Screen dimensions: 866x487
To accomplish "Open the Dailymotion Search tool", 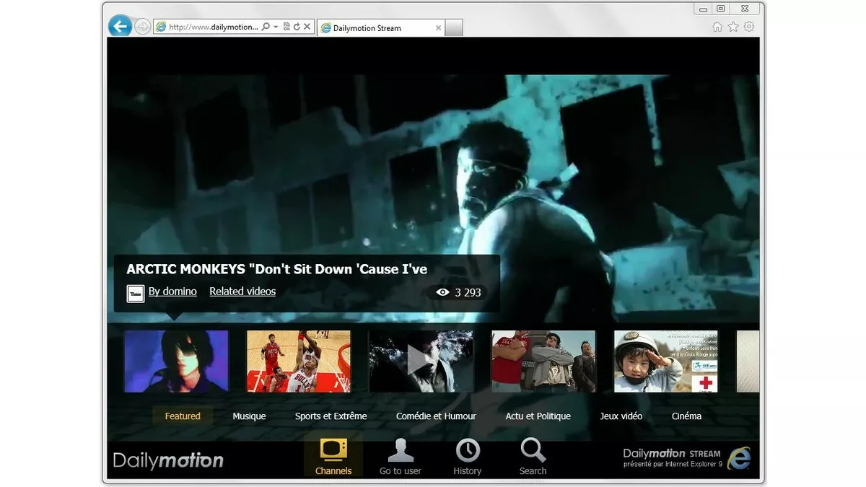I will (x=533, y=457).
